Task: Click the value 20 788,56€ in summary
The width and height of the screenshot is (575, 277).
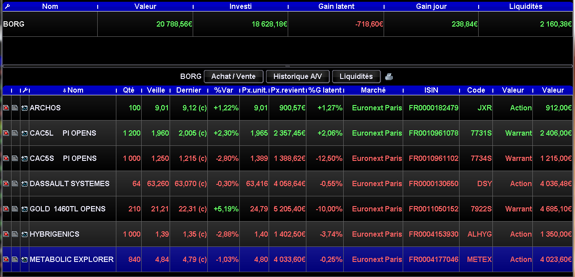Action: click(174, 24)
